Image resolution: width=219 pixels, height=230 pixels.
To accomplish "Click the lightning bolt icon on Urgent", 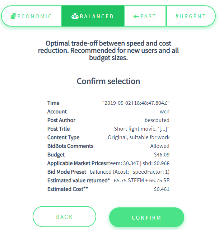I will point(177,16).
